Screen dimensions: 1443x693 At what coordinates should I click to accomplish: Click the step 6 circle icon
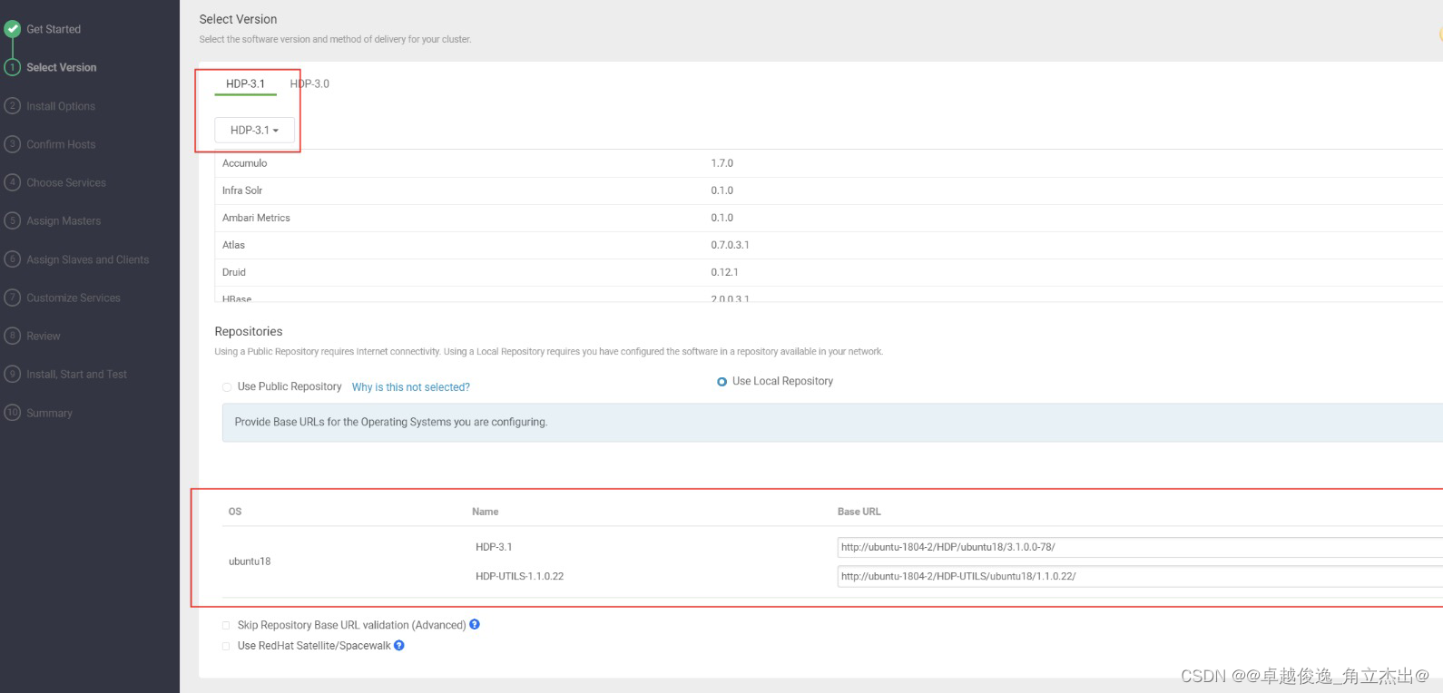point(13,259)
